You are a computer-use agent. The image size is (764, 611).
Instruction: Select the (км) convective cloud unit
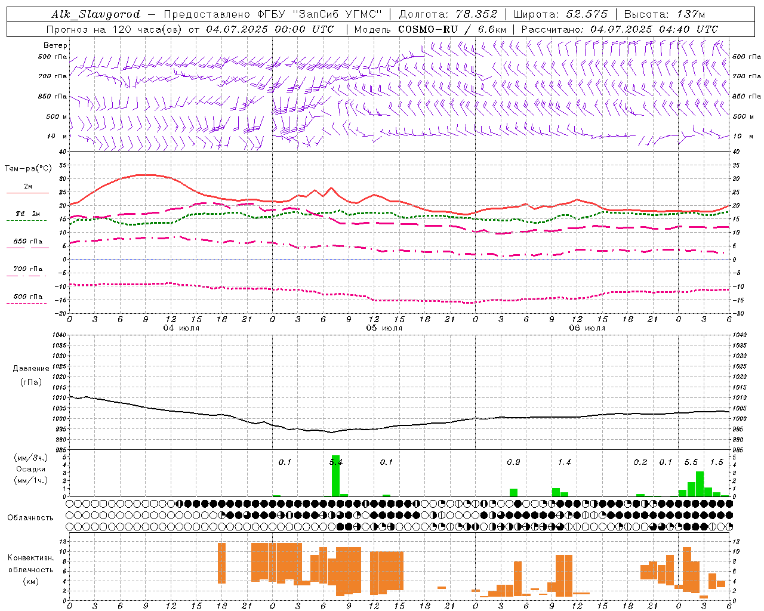(30, 581)
